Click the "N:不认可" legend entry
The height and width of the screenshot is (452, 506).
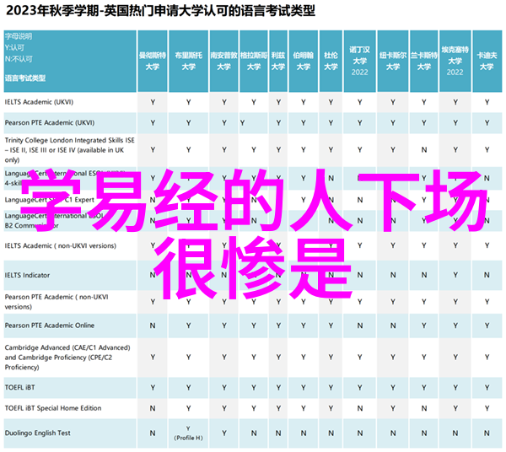click(19, 59)
